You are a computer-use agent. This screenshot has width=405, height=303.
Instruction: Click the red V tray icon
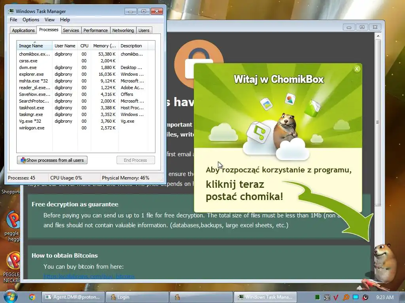pyautogui.click(x=336, y=297)
